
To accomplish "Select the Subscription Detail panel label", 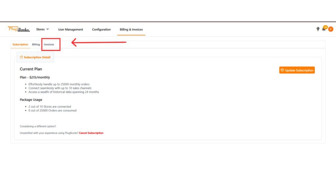I will point(37,57).
